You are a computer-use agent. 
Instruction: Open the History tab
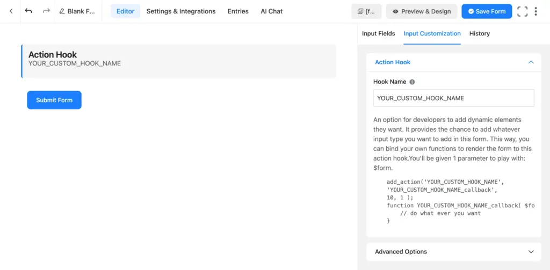click(480, 34)
